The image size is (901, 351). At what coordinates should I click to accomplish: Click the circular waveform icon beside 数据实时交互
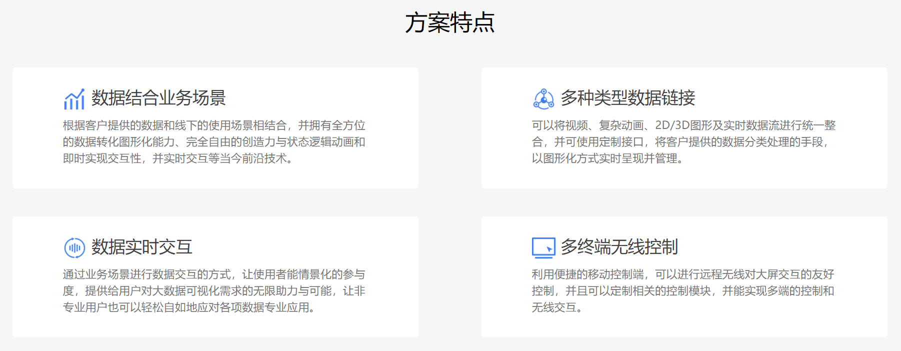[74, 247]
